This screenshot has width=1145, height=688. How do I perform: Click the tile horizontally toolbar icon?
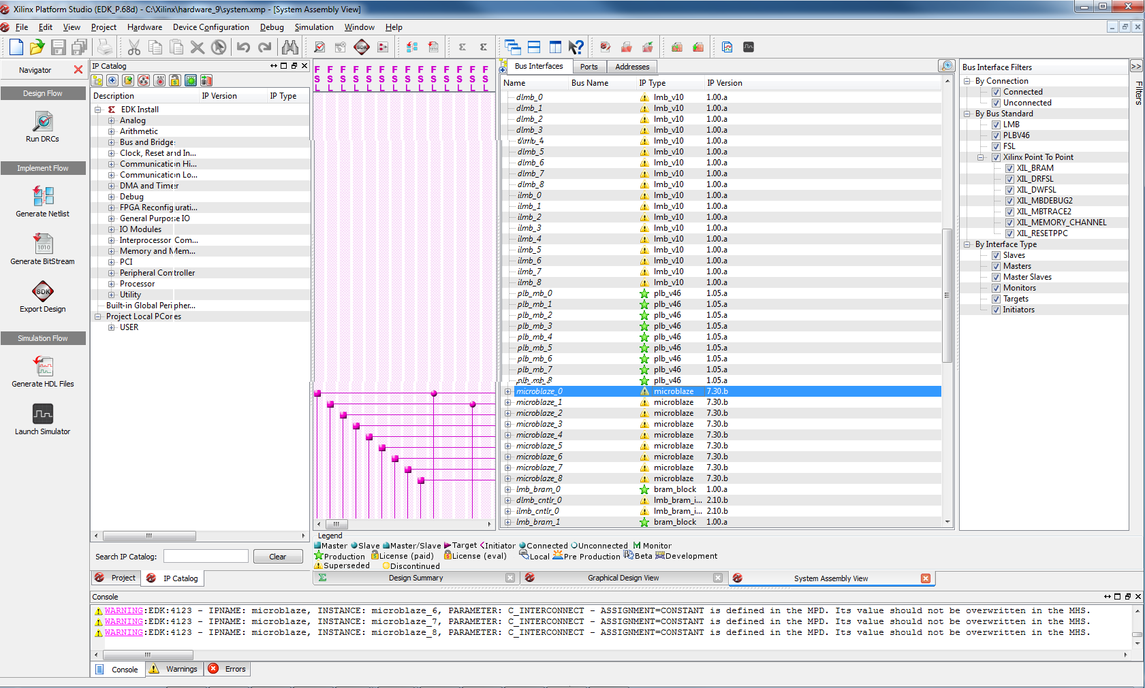tap(534, 47)
